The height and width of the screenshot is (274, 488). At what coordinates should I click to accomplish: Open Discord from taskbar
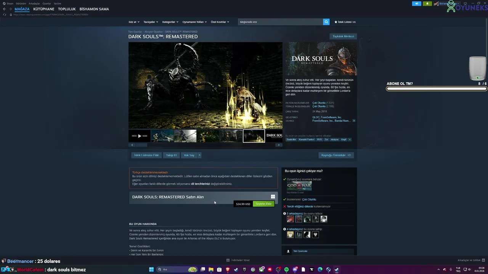coord(295,269)
